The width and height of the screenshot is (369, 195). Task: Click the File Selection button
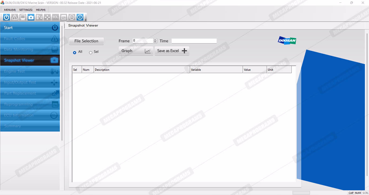86,41
